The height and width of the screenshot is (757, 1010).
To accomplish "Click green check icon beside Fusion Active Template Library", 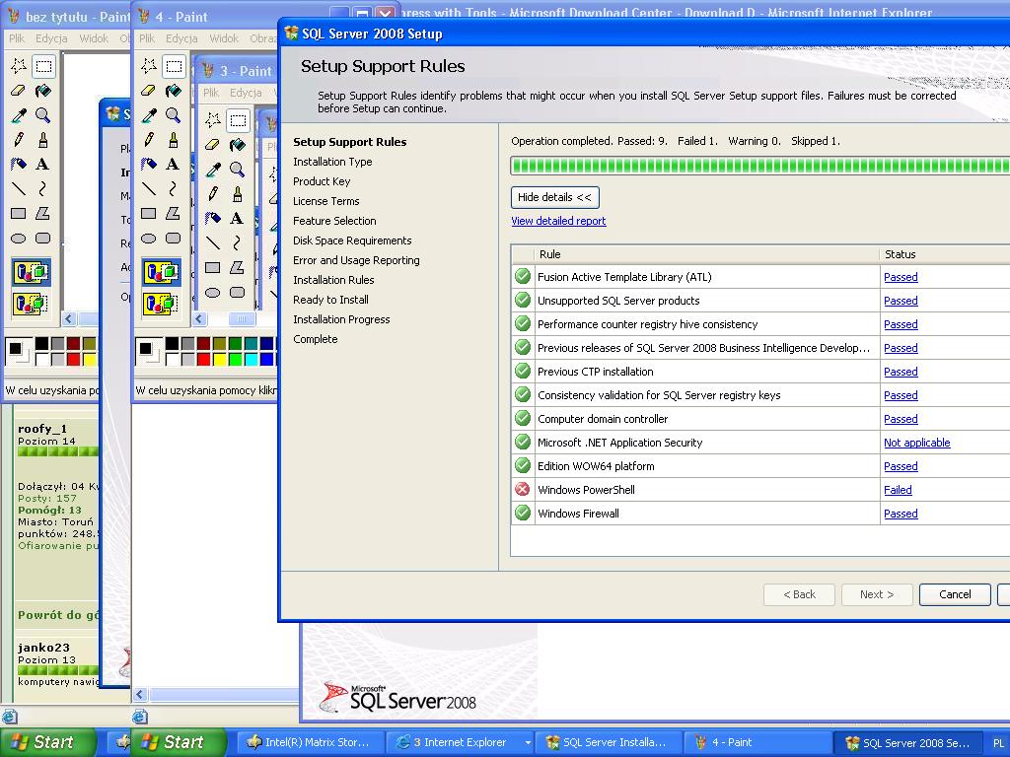I will click(523, 277).
